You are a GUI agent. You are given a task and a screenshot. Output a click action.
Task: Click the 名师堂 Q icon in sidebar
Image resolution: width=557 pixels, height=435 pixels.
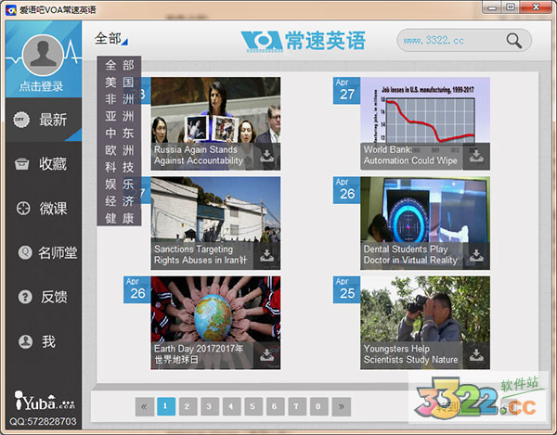coord(25,252)
